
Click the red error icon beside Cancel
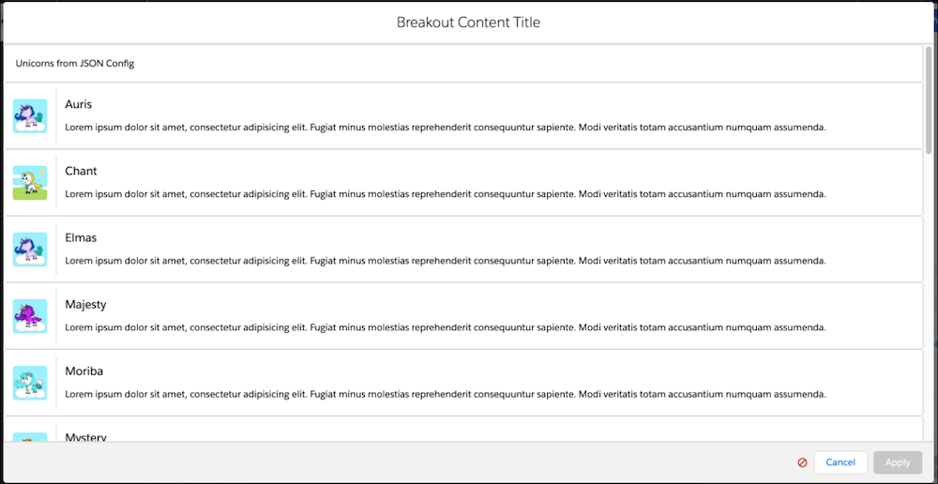coord(802,462)
